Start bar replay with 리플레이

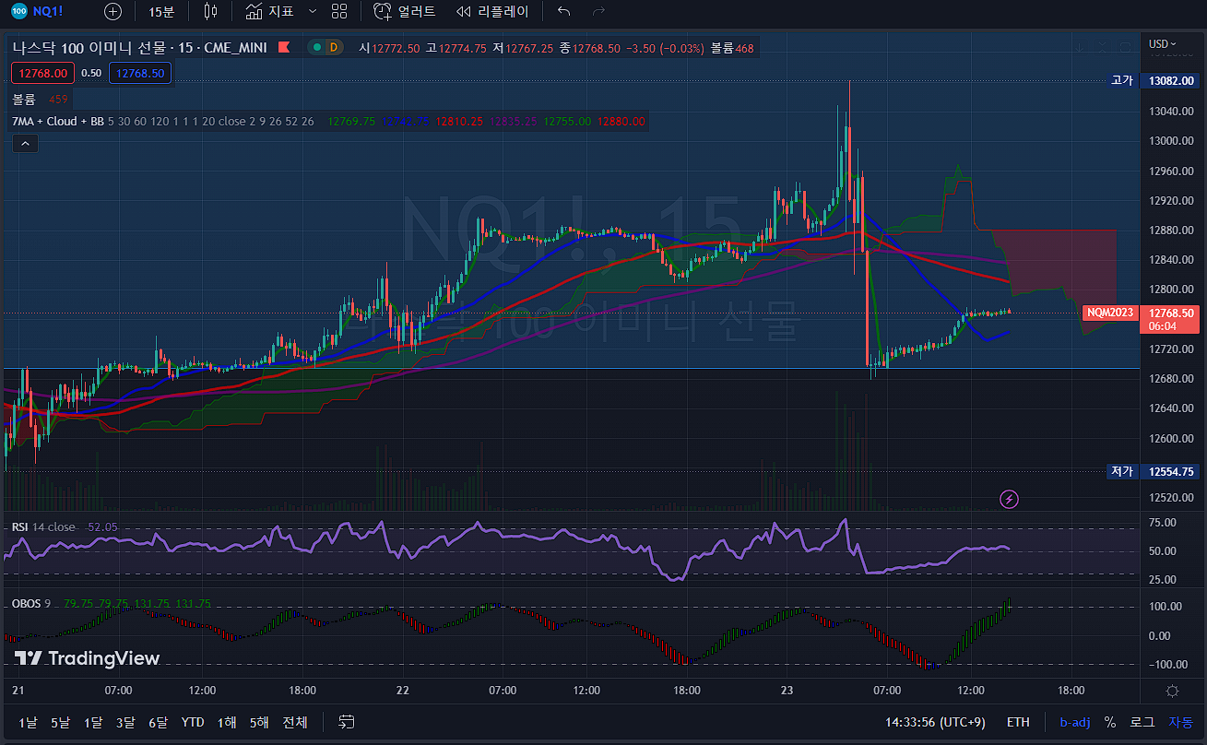click(492, 12)
